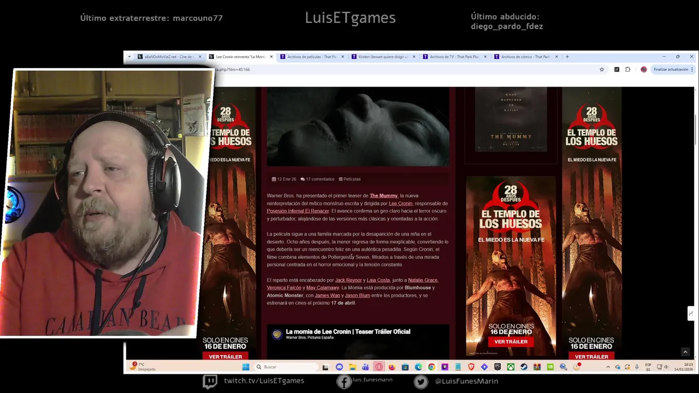The width and height of the screenshot is (699, 393).
Task: Open File Explorer from the taskbar
Action: point(352,367)
